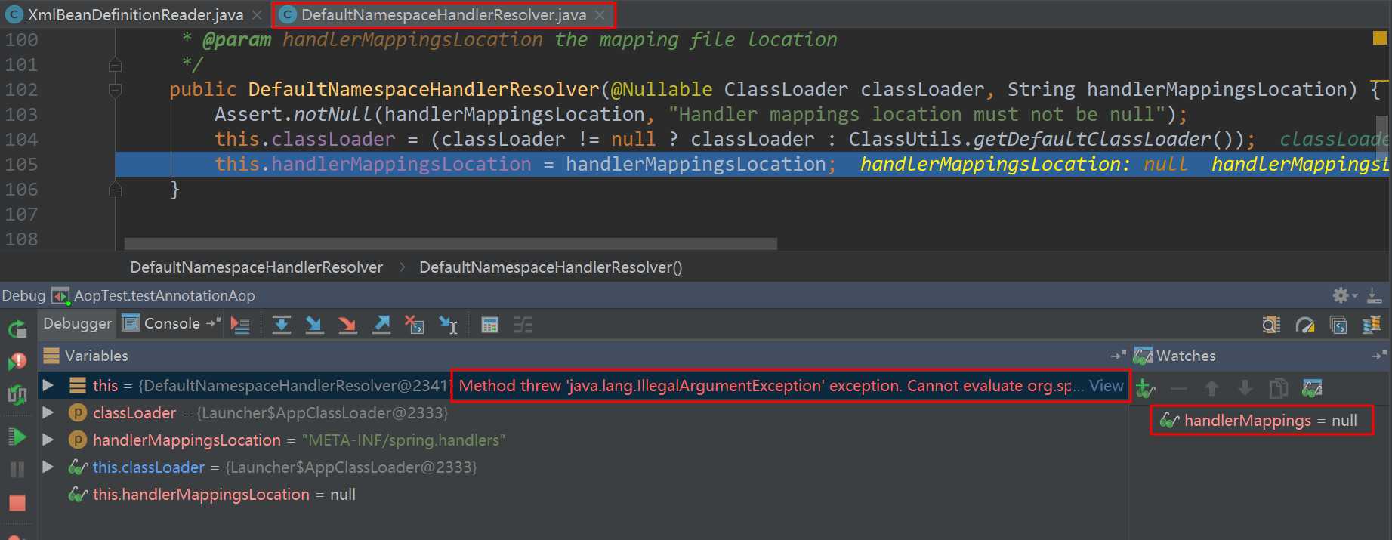Viewport: 1392px width, 540px height.
Task: Collapse the Javadoc fold marker at line 101
Action: (x=115, y=65)
